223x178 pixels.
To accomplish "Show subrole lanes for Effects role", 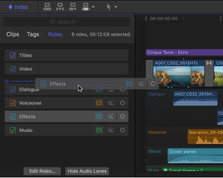I will pos(111,116).
